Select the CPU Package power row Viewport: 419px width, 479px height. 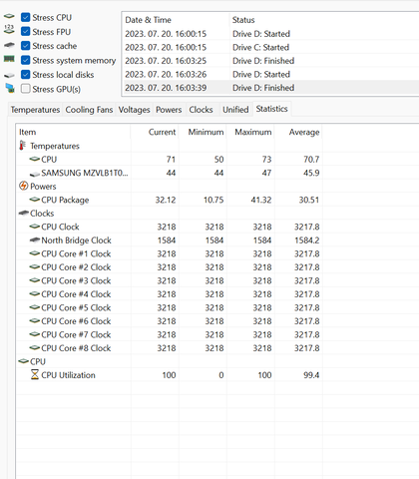(x=170, y=200)
